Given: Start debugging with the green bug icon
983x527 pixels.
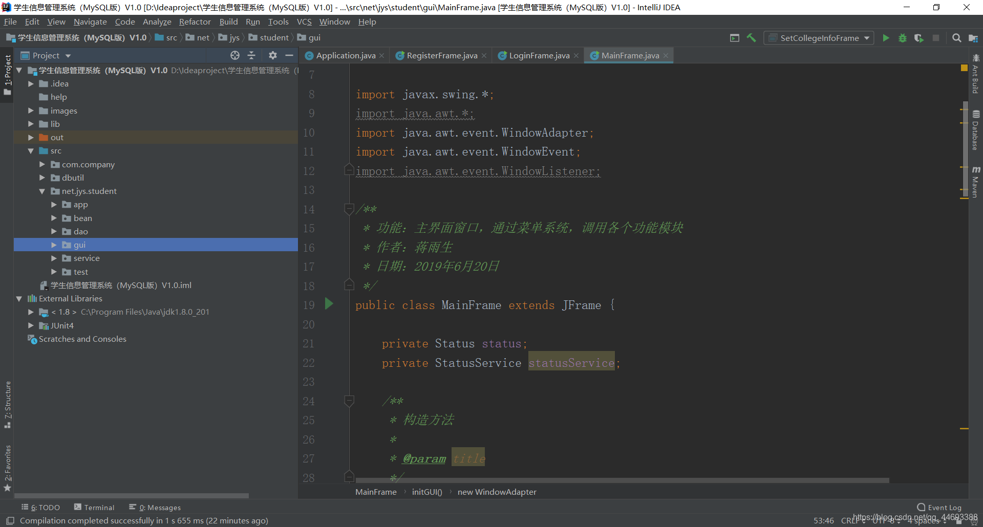Looking at the screenshot, I should [x=903, y=38].
